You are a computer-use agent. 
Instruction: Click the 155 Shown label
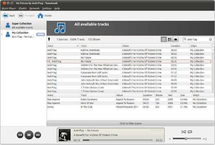click(x=94, y=39)
